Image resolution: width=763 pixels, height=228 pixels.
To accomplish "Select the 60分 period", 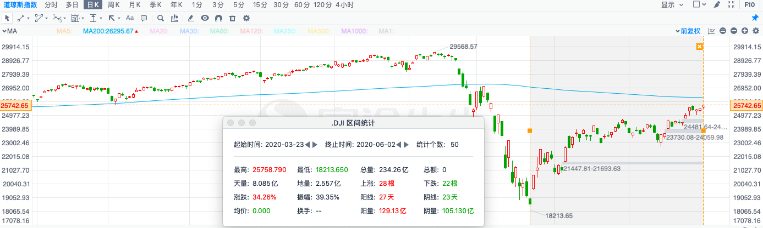I will (302, 4).
